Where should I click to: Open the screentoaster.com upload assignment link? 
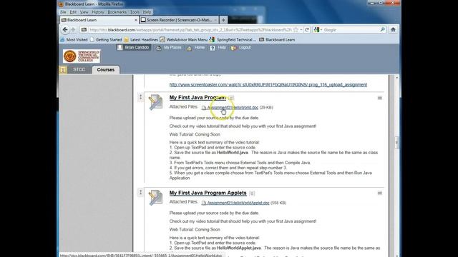[268, 85]
